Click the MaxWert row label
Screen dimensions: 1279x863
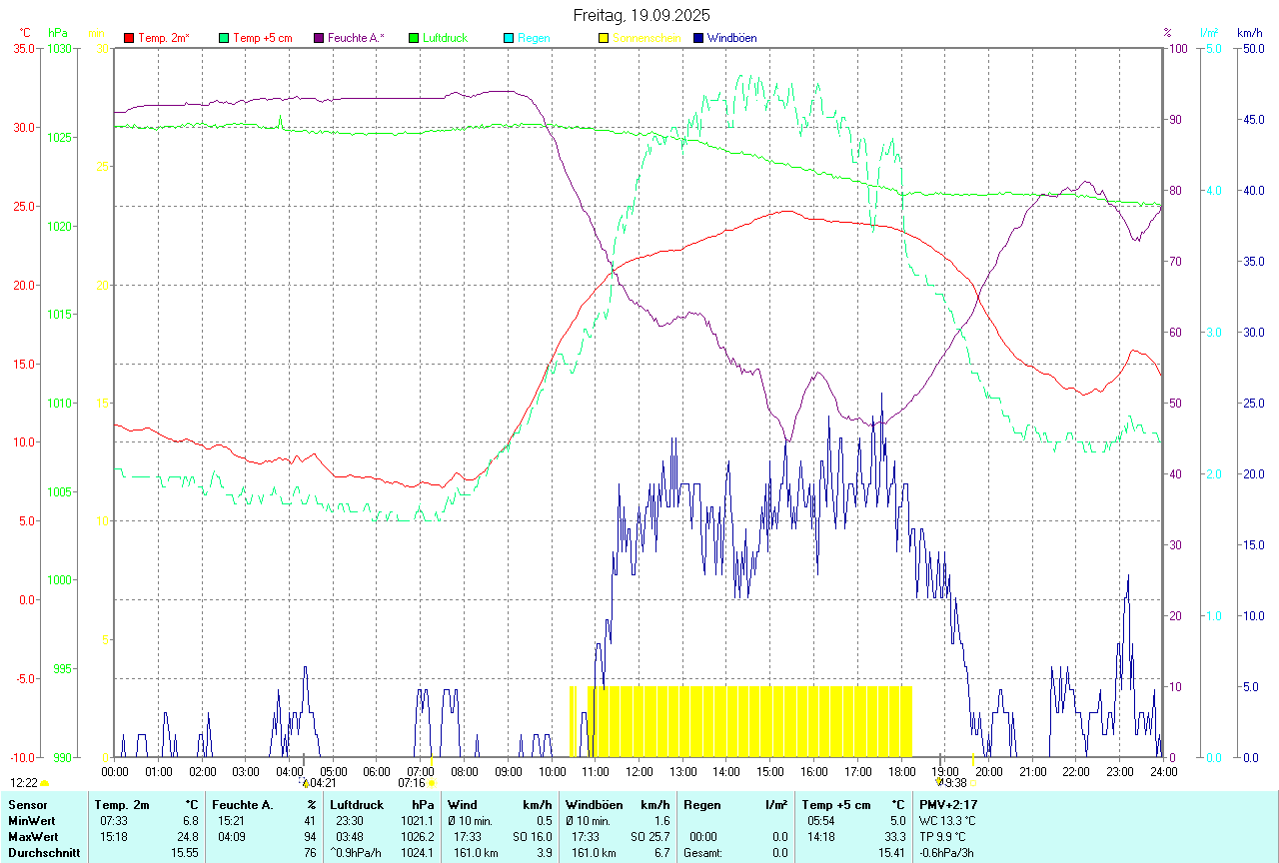pyautogui.click(x=33, y=836)
